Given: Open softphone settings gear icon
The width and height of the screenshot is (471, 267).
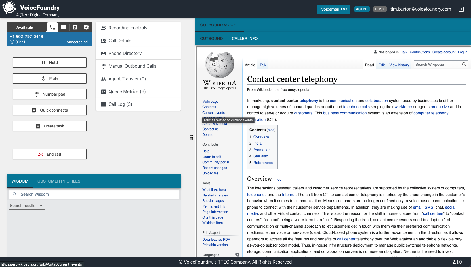Looking at the screenshot, I should (x=86, y=27).
